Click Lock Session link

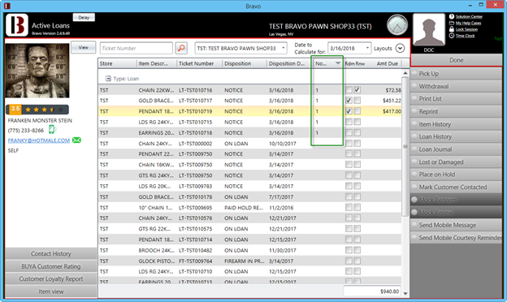(466, 29)
